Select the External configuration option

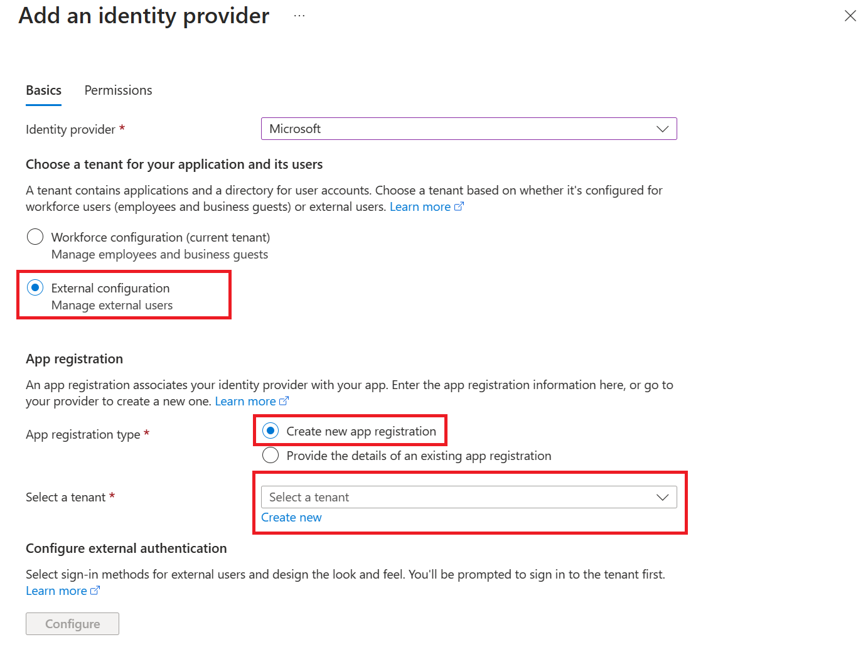click(x=35, y=287)
